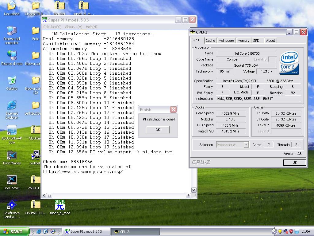Click OK button in CPU-Z window

point(295,163)
